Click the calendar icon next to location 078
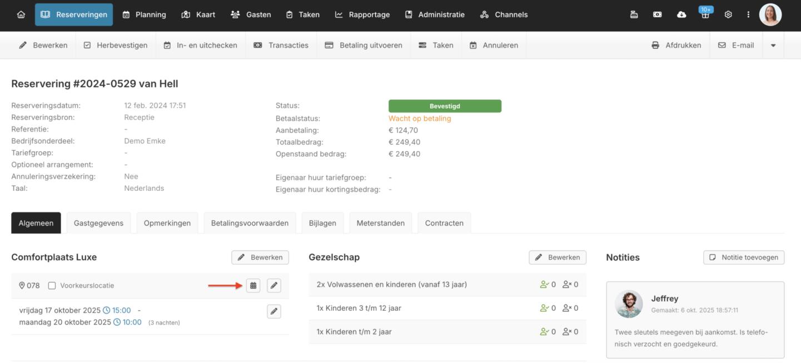Image resolution: width=801 pixels, height=363 pixels. point(253,285)
